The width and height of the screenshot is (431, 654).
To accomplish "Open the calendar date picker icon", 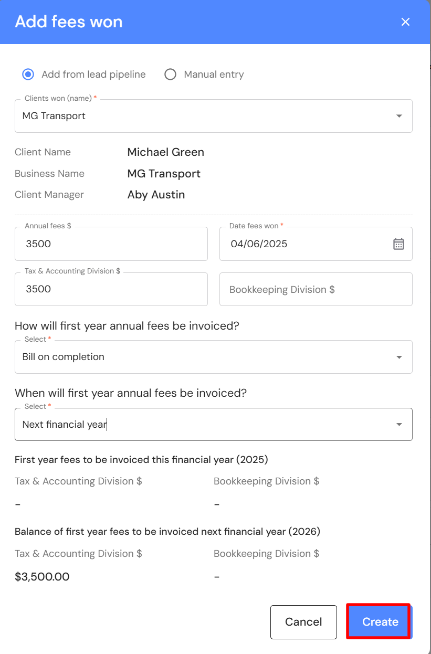I will point(399,244).
